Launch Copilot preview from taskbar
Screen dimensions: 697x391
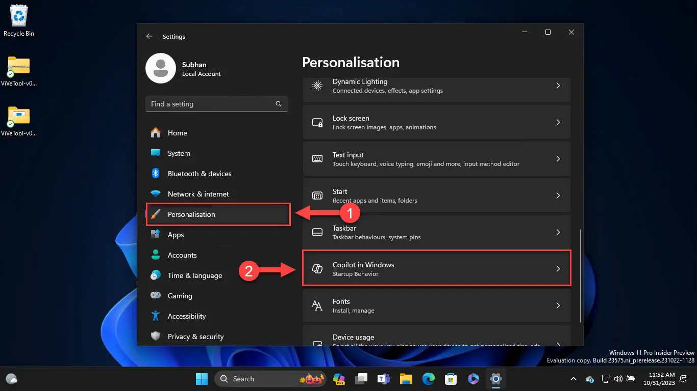tap(339, 379)
